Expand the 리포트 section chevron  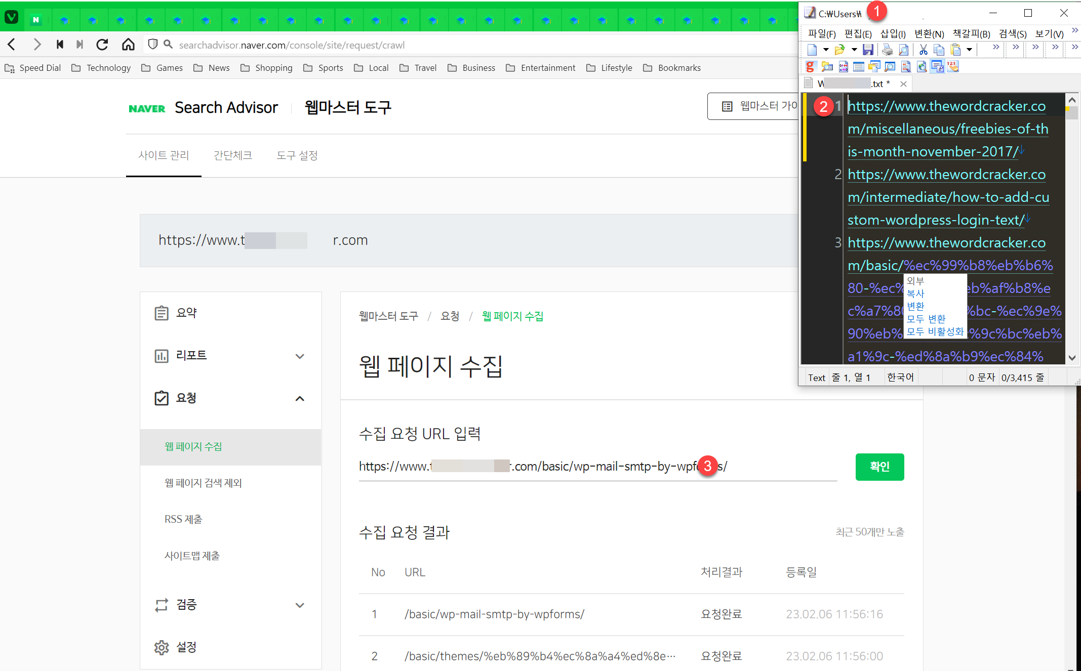tap(300, 356)
